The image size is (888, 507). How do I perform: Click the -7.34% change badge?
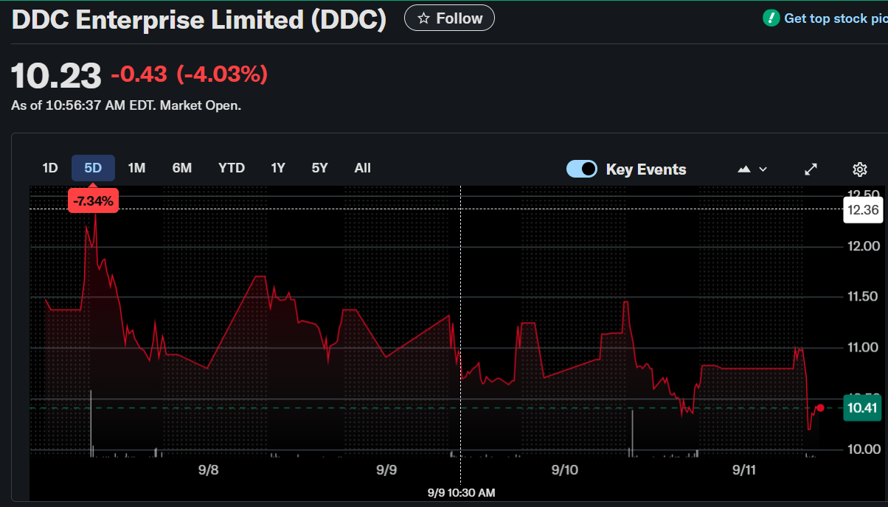(x=94, y=201)
